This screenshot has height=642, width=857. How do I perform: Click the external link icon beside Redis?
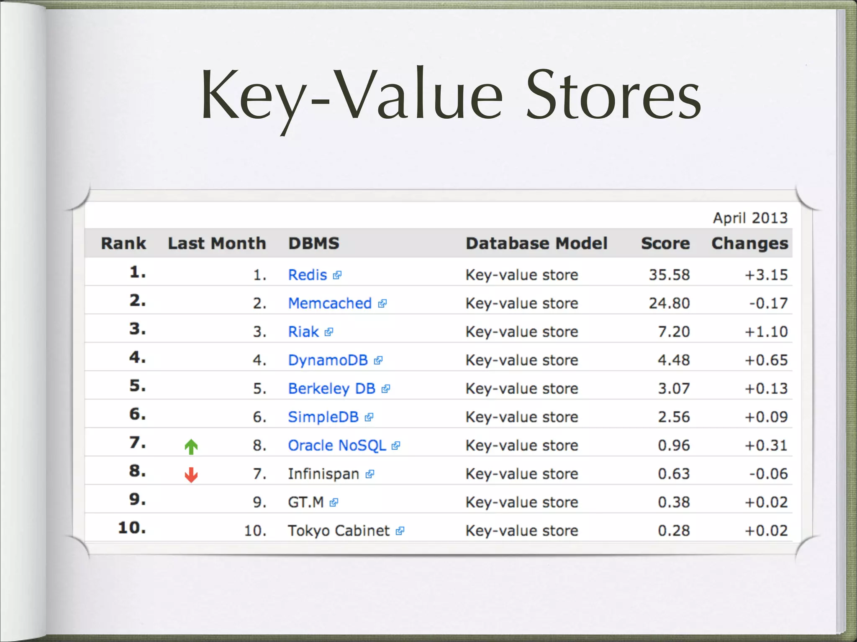click(x=337, y=275)
